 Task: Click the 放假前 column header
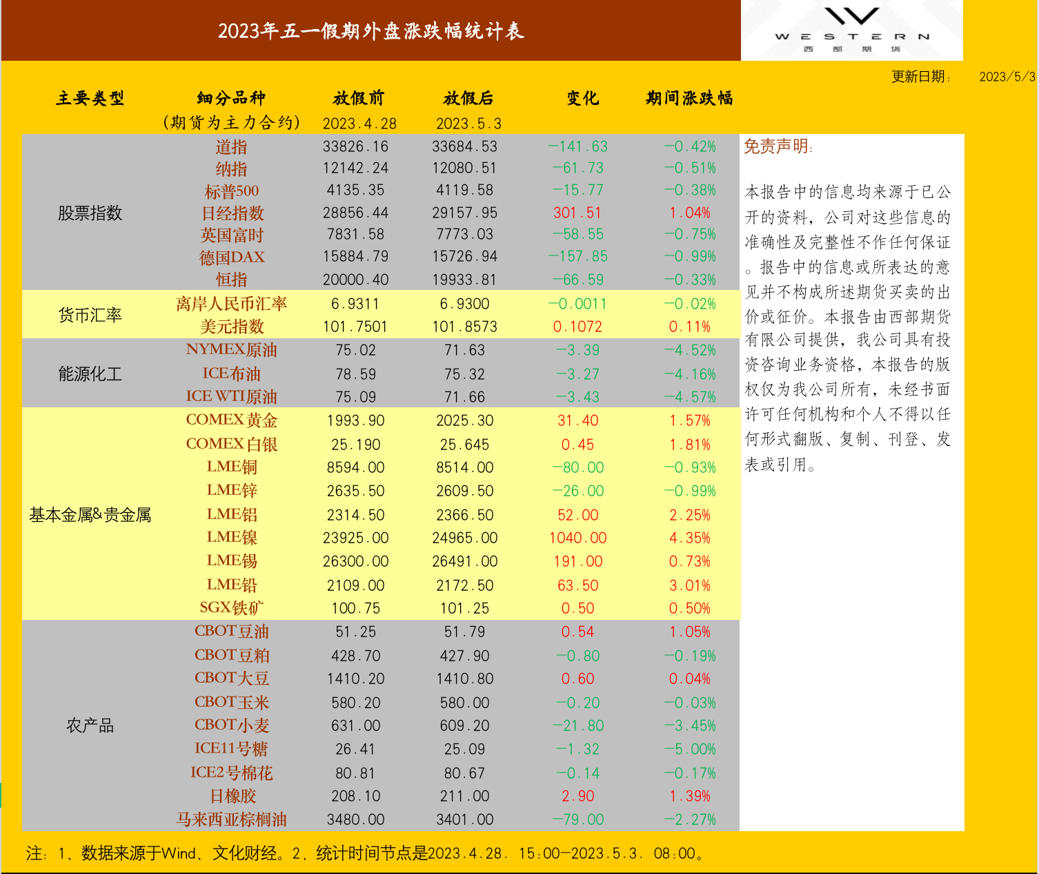pos(359,98)
